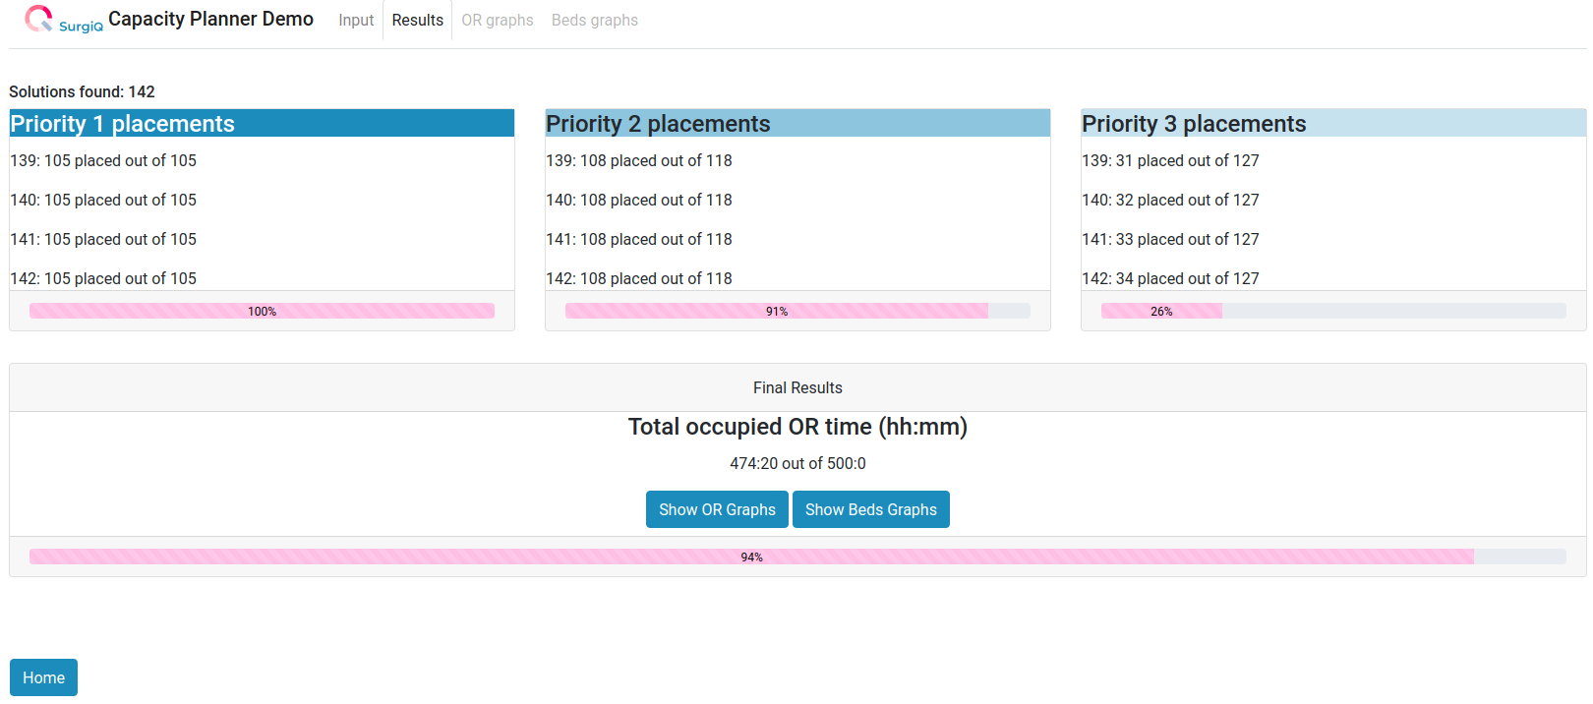Click the Priority 2 91% progress bar
Screen dimensions: 1593x704
(x=777, y=311)
